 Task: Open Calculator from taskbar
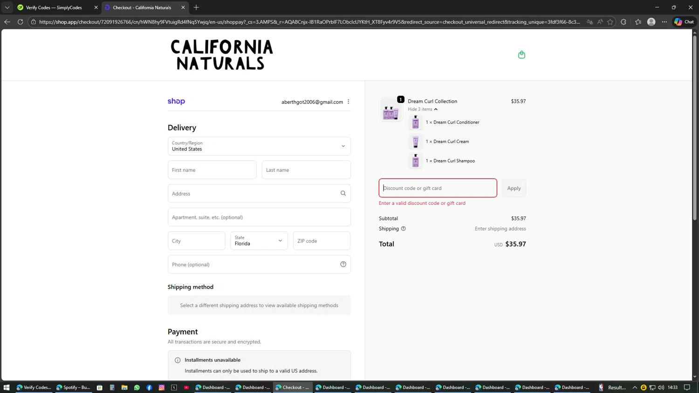pos(112,387)
